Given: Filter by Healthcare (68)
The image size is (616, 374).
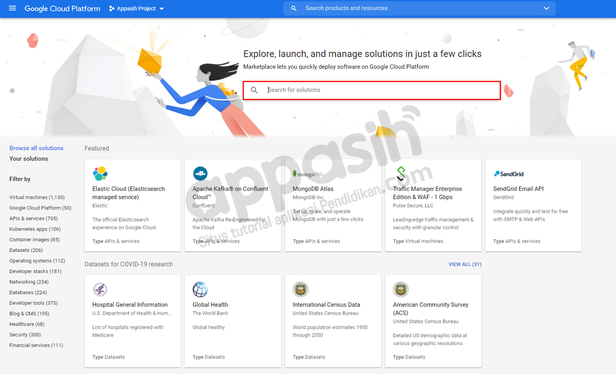Looking at the screenshot, I should click(27, 325).
